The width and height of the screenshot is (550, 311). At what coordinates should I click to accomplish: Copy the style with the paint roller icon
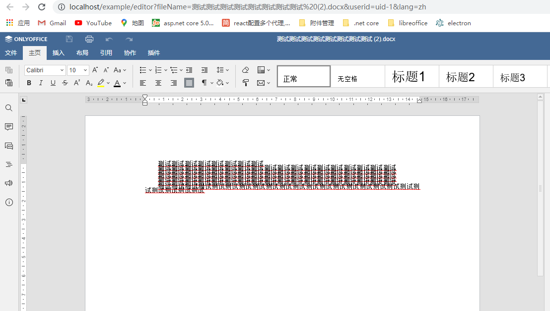[246, 83]
